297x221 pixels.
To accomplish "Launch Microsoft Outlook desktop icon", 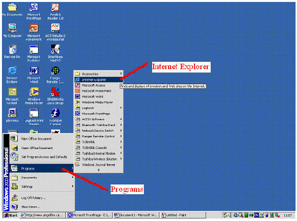I will point(12,96).
